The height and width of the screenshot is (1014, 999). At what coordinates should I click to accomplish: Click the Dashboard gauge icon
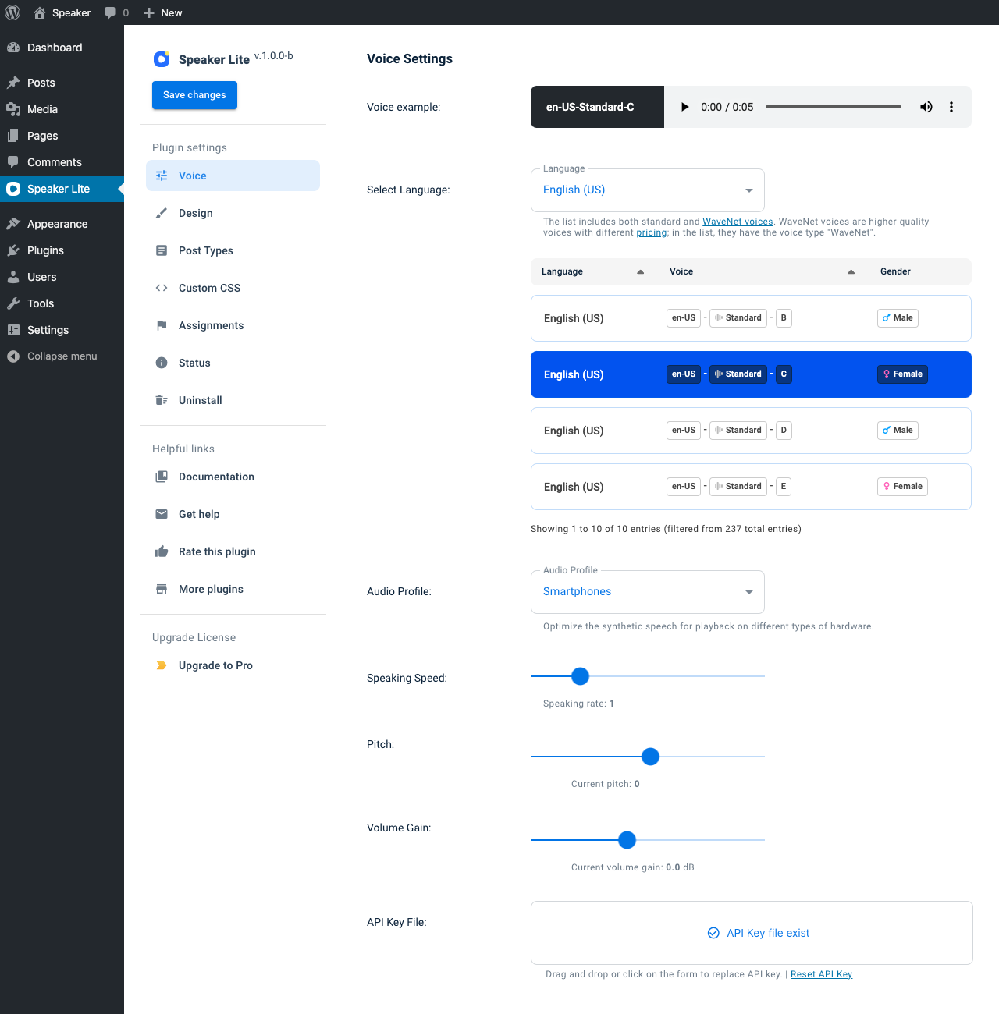13,48
